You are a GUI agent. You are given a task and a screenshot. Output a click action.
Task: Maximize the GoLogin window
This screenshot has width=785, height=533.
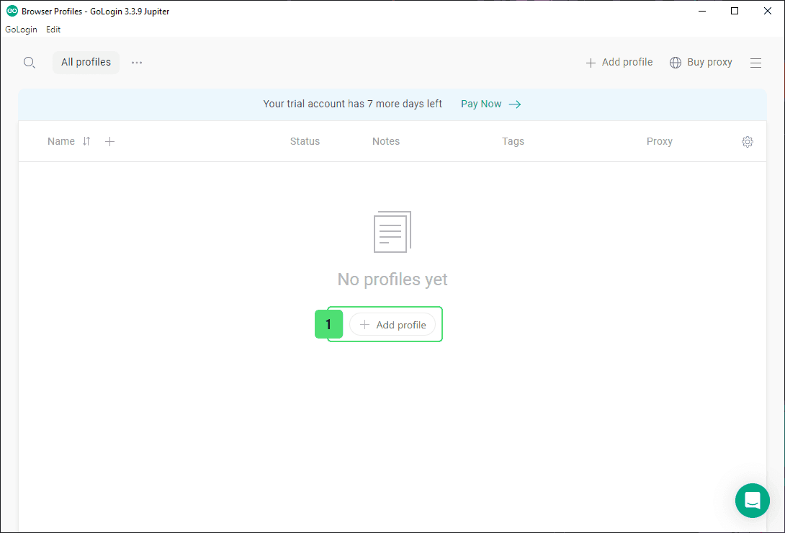[x=735, y=11]
